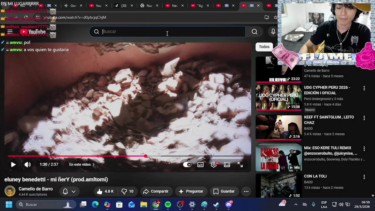The width and height of the screenshot is (375, 211).
Task: Open Discord from the taskbar
Action: point(229,205)
